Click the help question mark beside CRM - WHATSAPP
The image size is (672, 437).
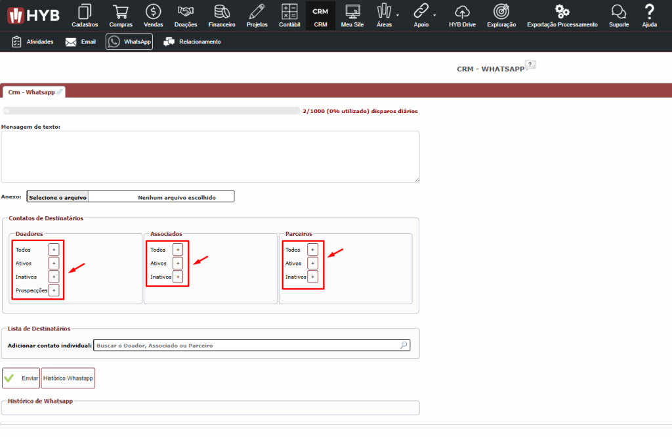pyautogui.click(x=530, y=64)
